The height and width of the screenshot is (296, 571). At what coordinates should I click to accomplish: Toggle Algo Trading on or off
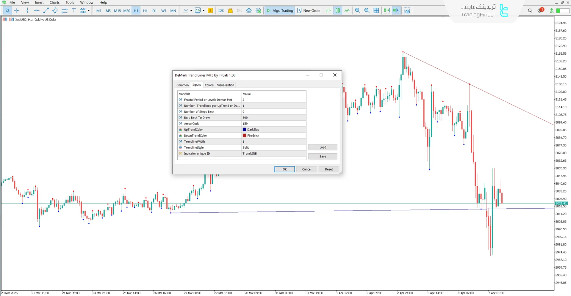279,10
